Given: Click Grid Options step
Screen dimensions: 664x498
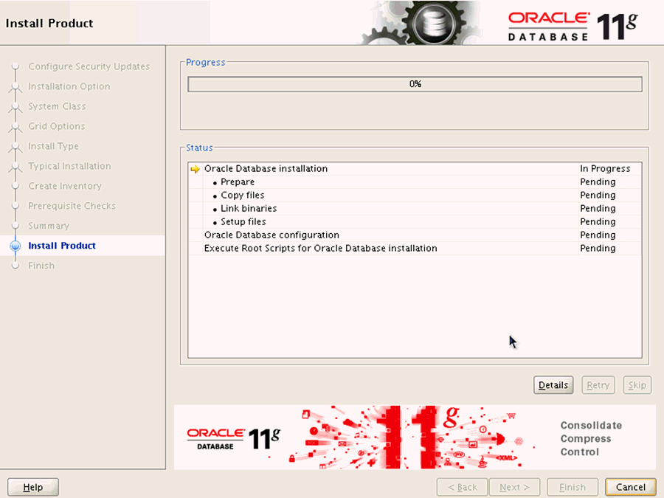Looking at the screenshot, I should click(x=56, y=126).
